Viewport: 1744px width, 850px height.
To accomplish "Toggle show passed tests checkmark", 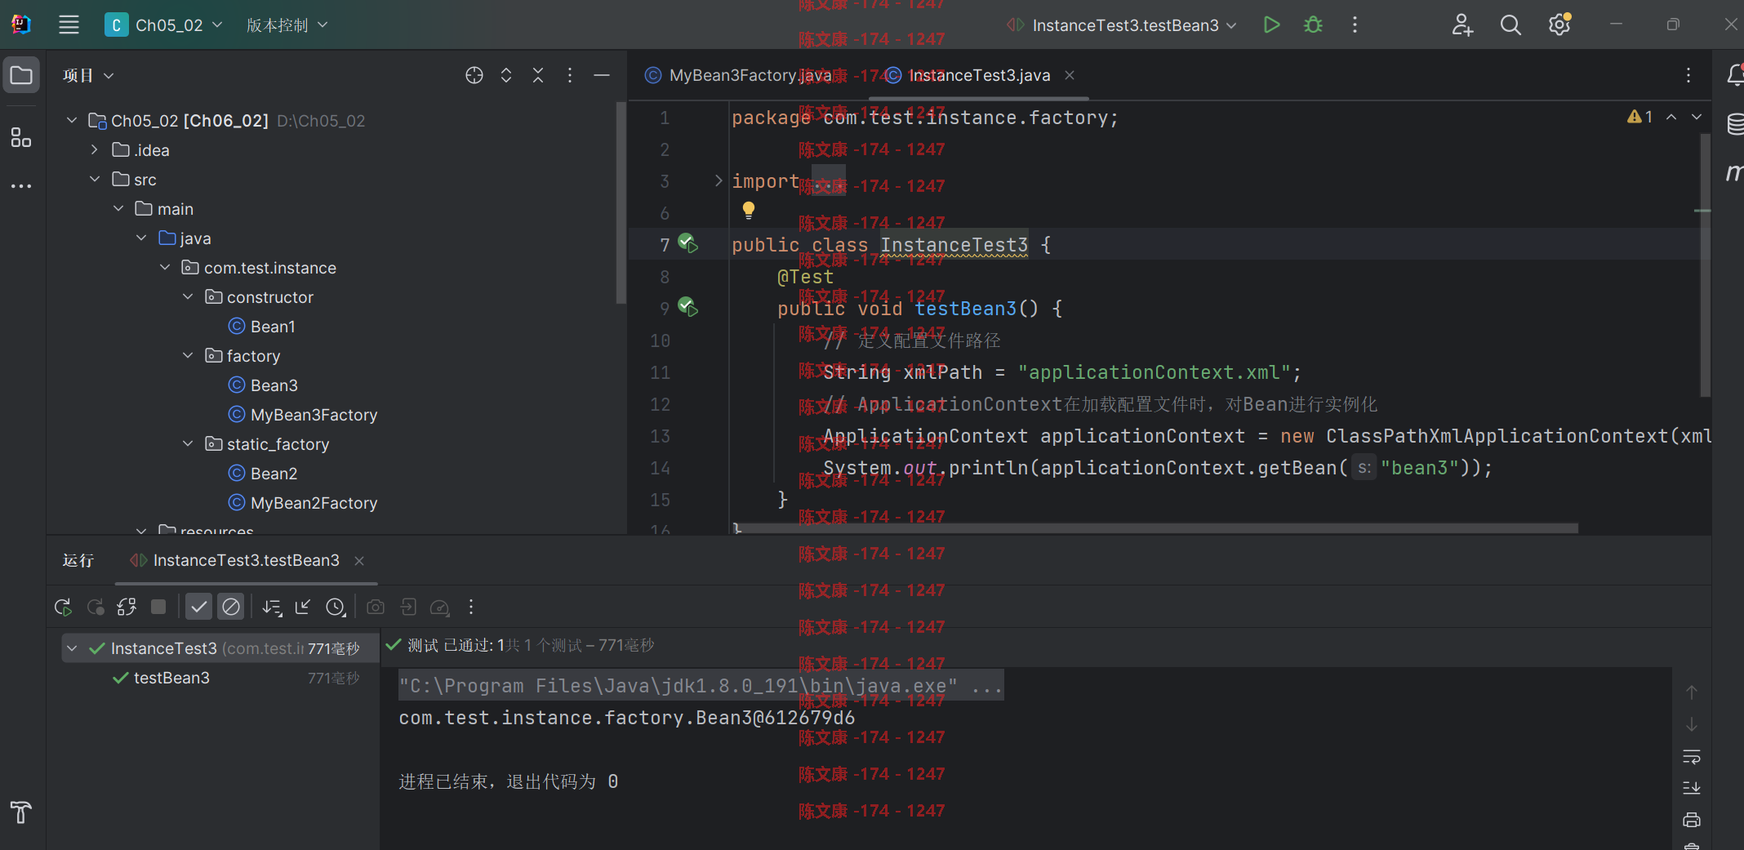I will (198, 607).
